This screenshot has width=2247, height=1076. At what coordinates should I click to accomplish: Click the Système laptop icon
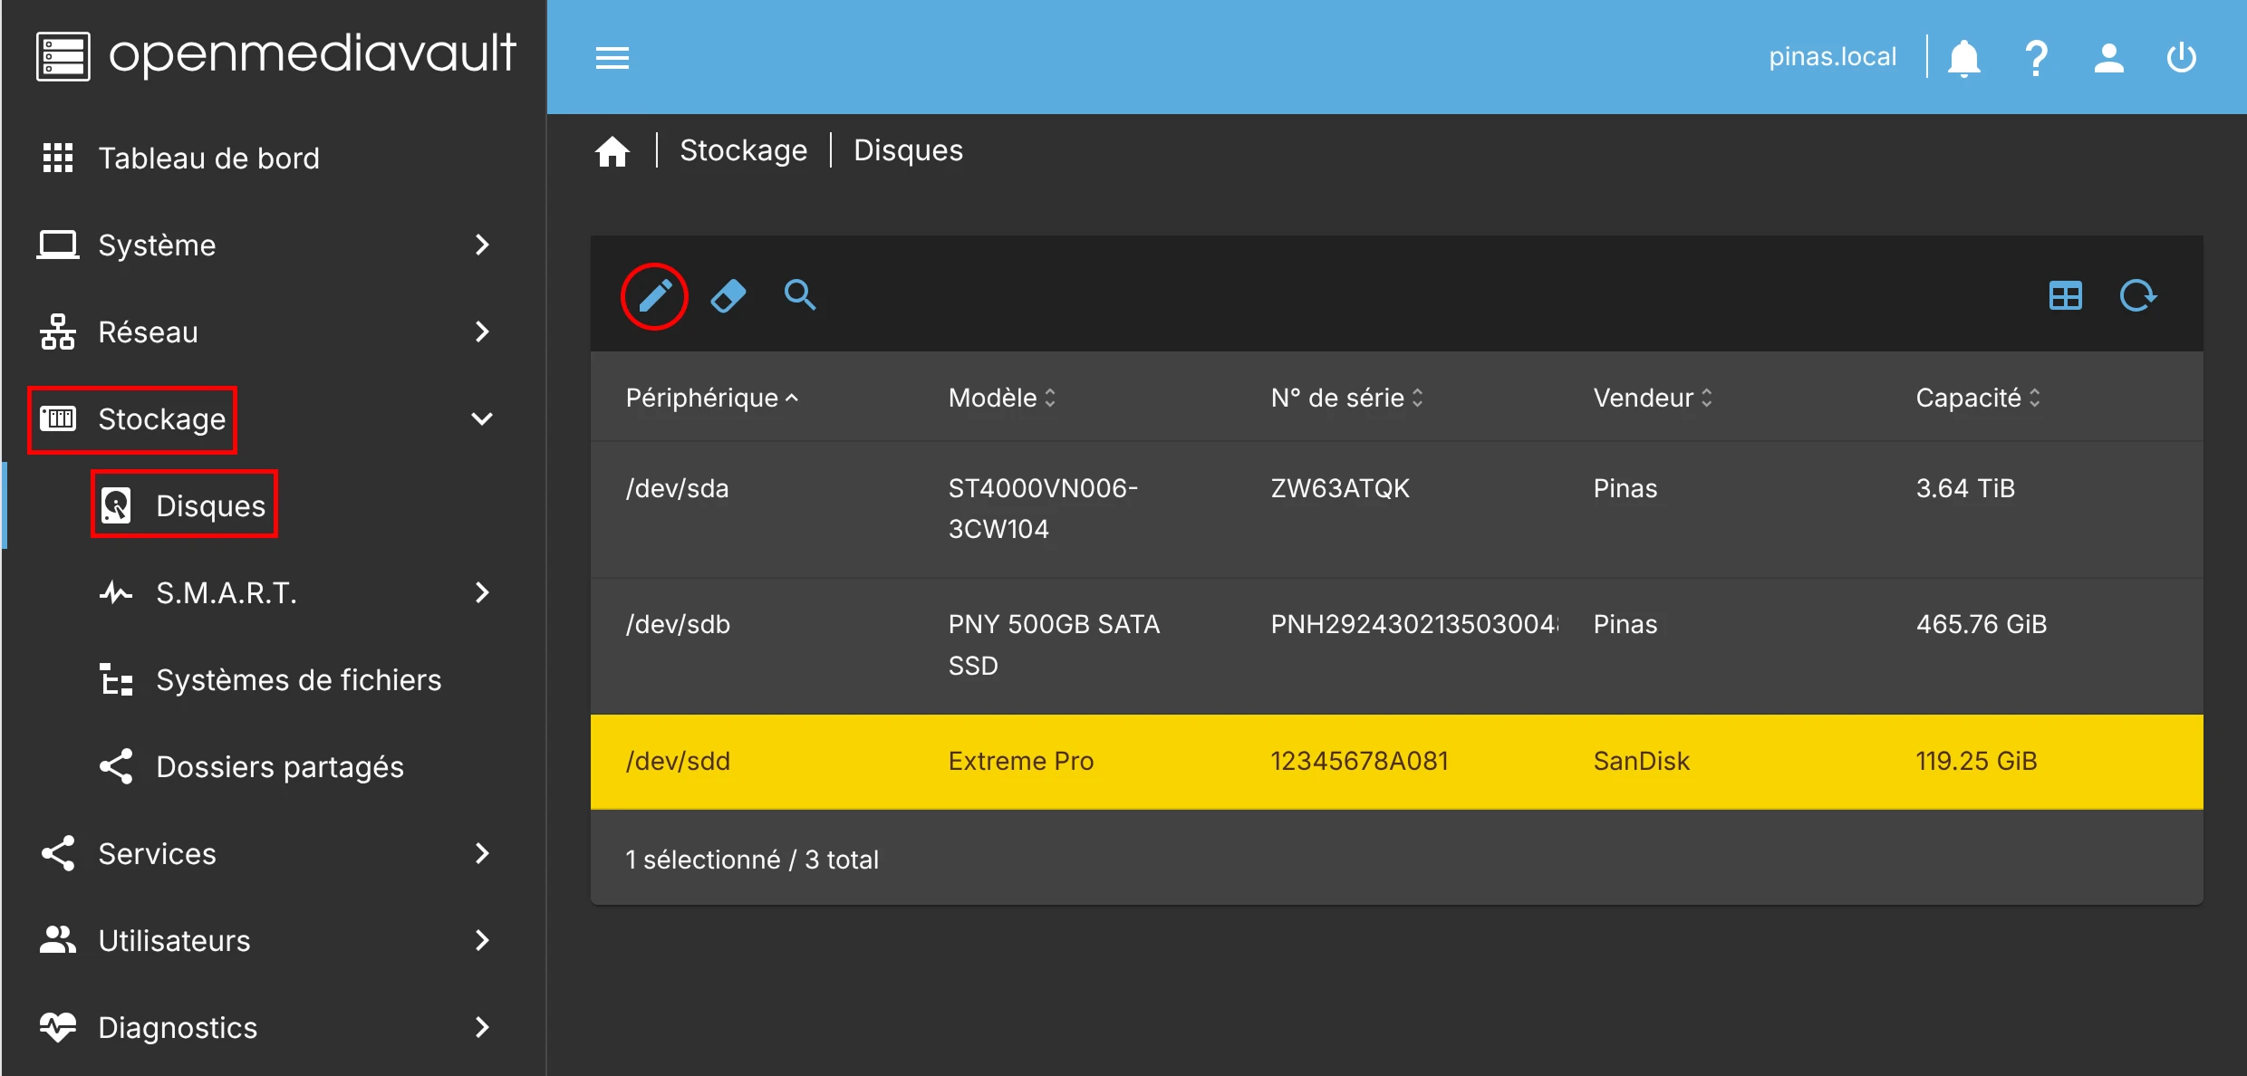(x=58, y=245)
